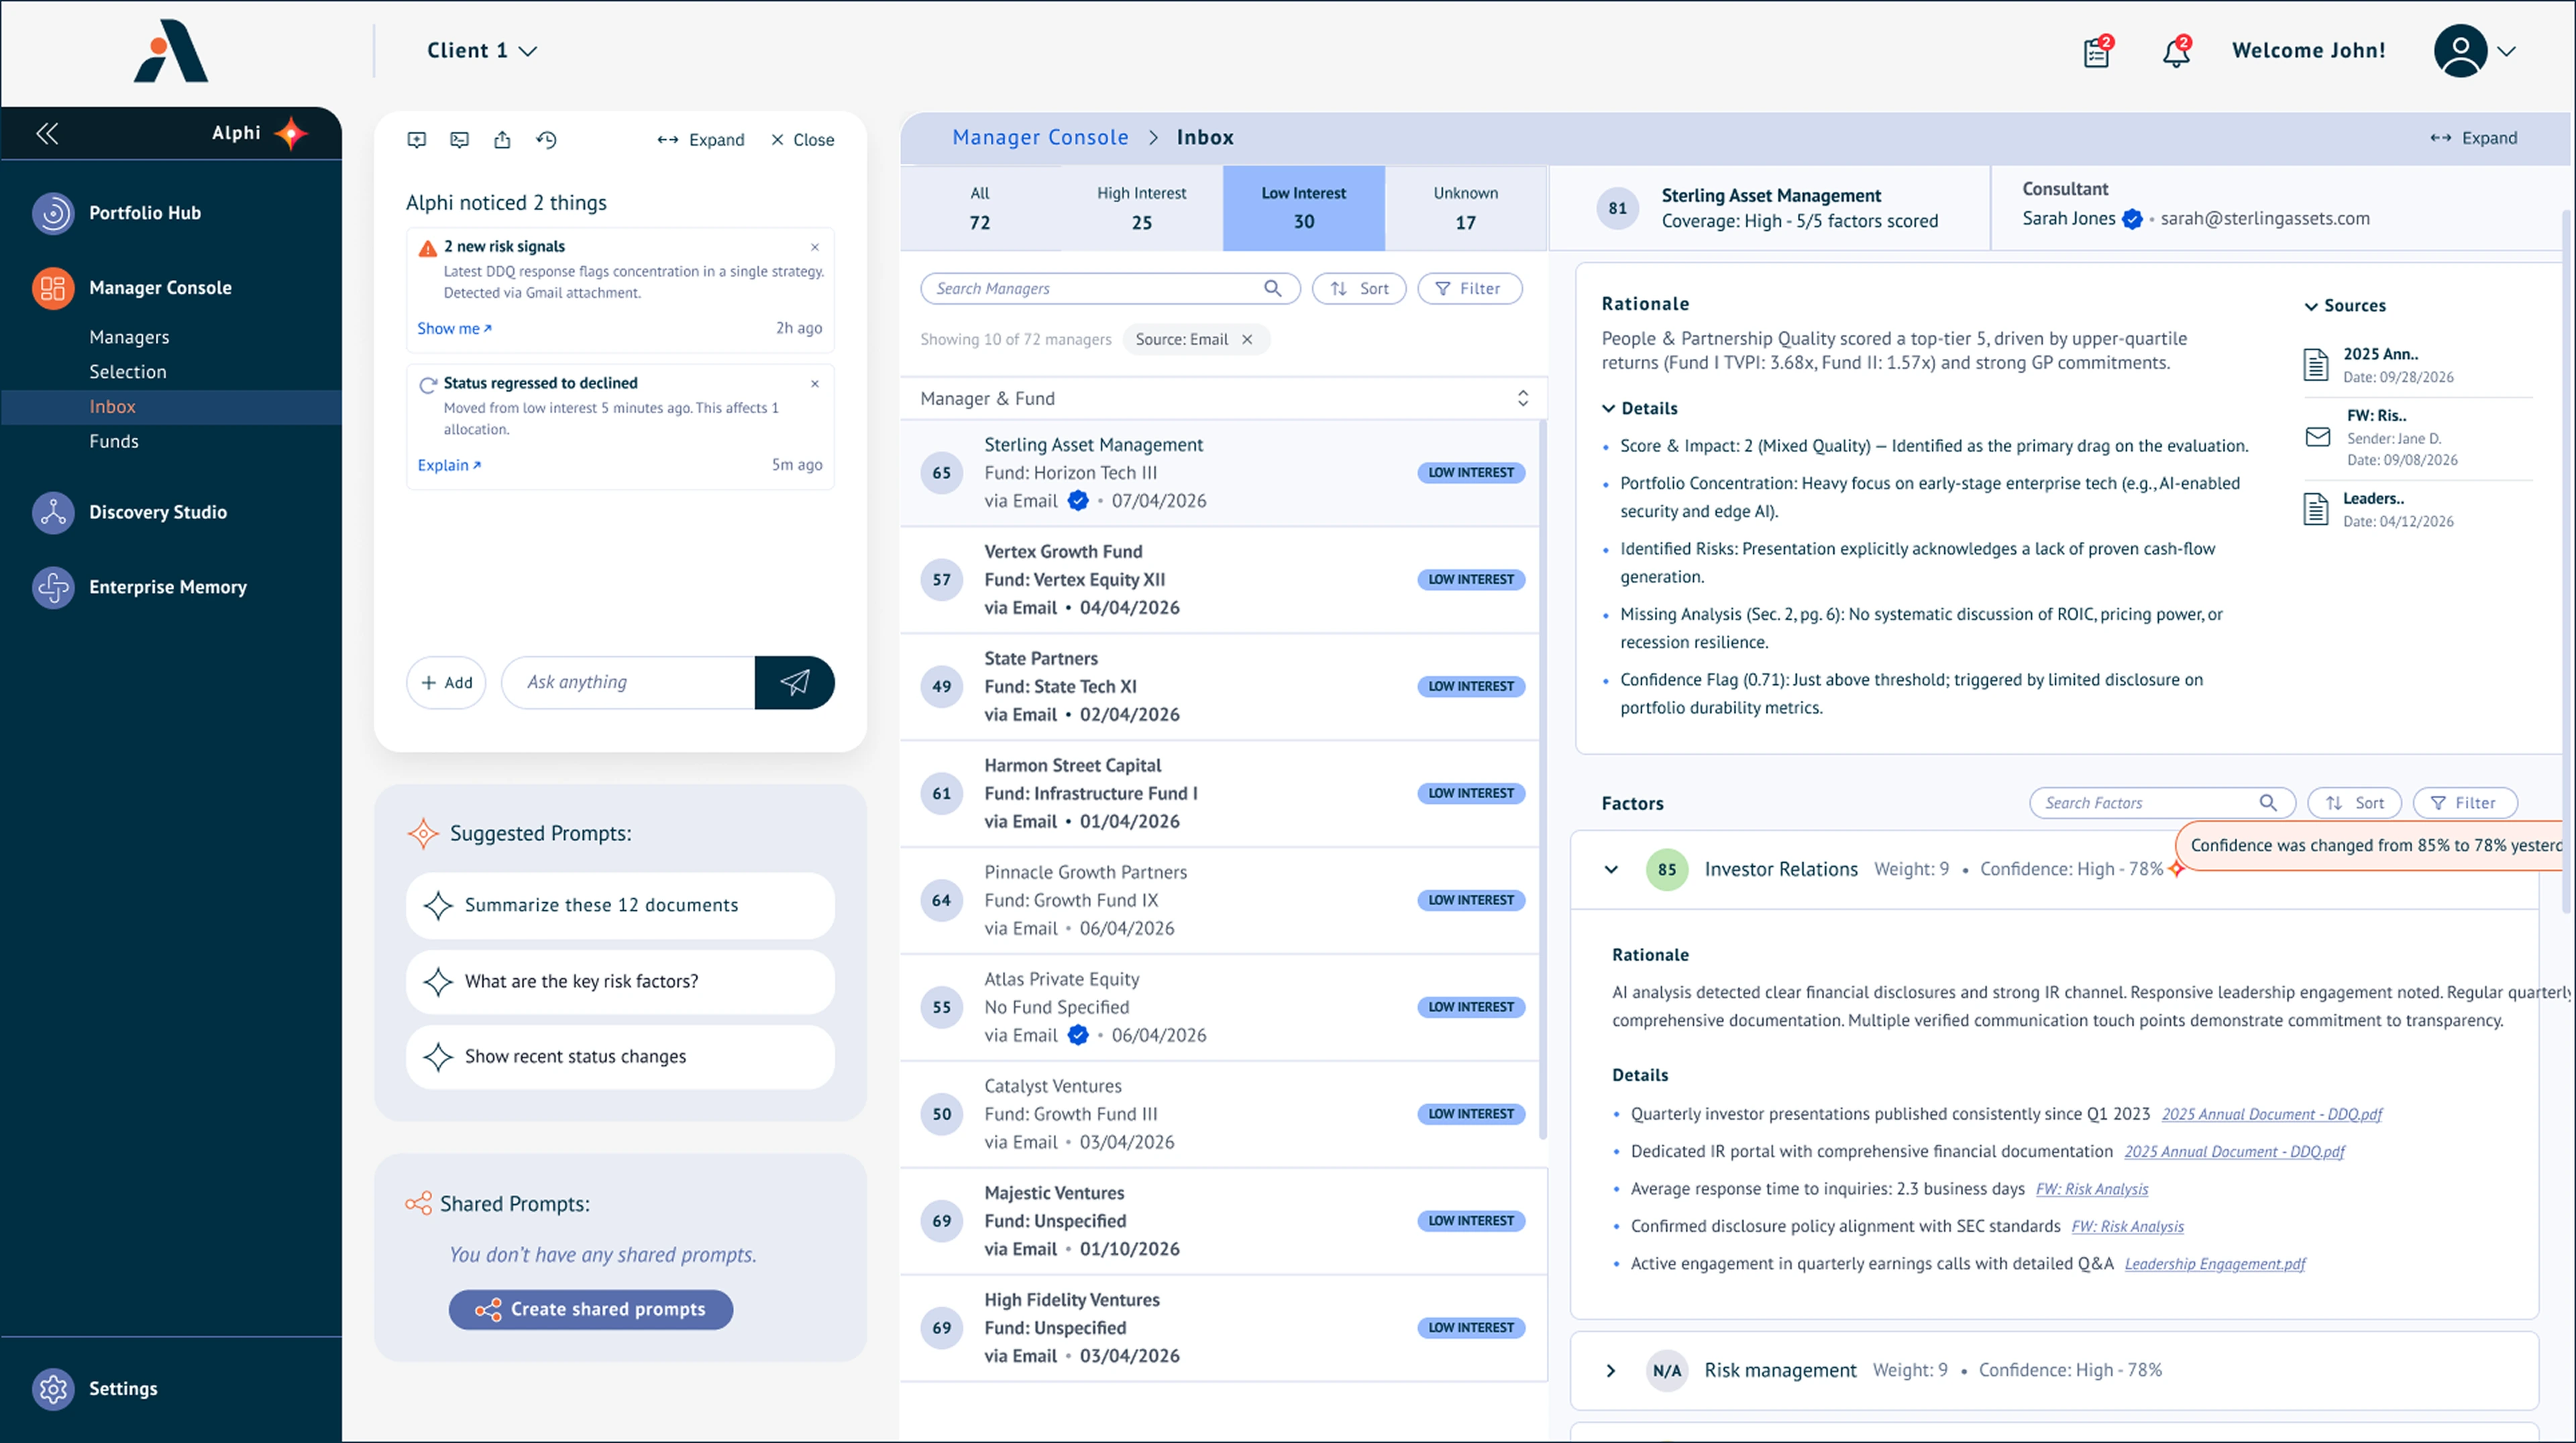The width and height of the screenshot is (2576, 1443).
Task: Select Vertex Growth Fund row
Action: (1220, 580)
